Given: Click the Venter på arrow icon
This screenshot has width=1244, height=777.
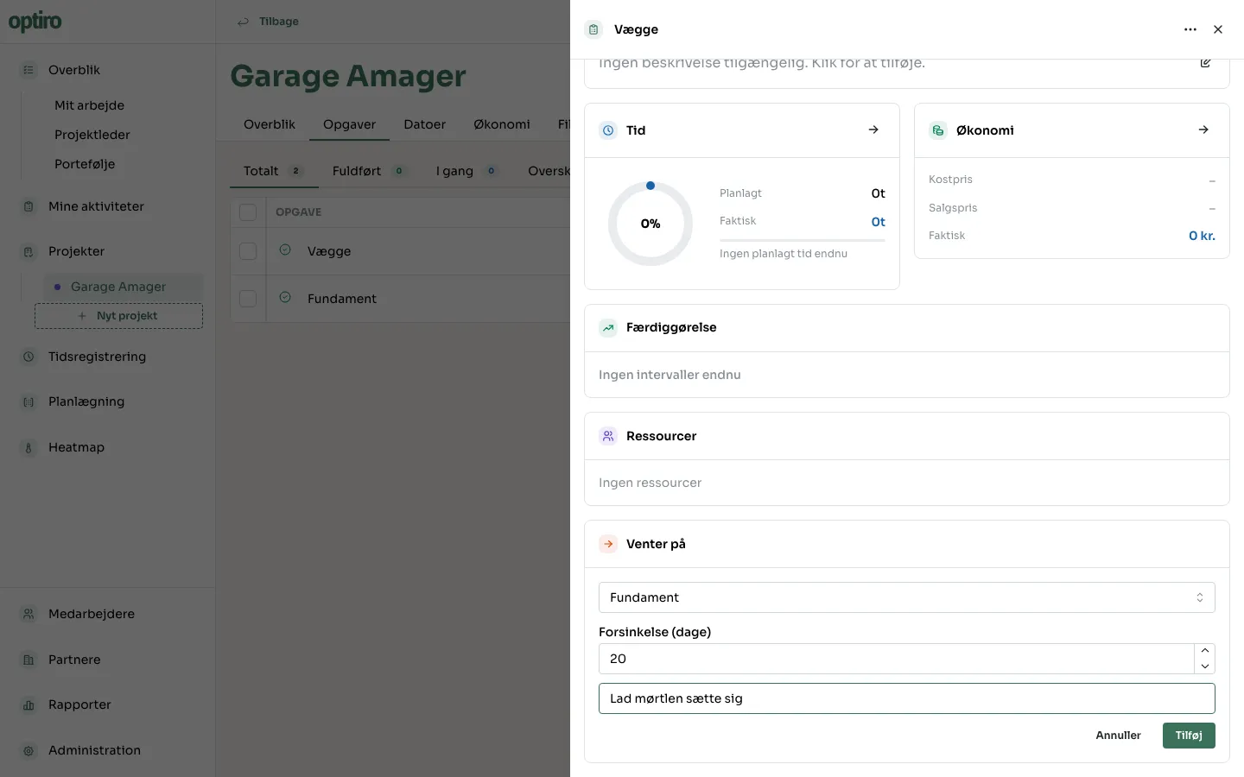Looking at the screenshot, I should click(x=608, y=544).
